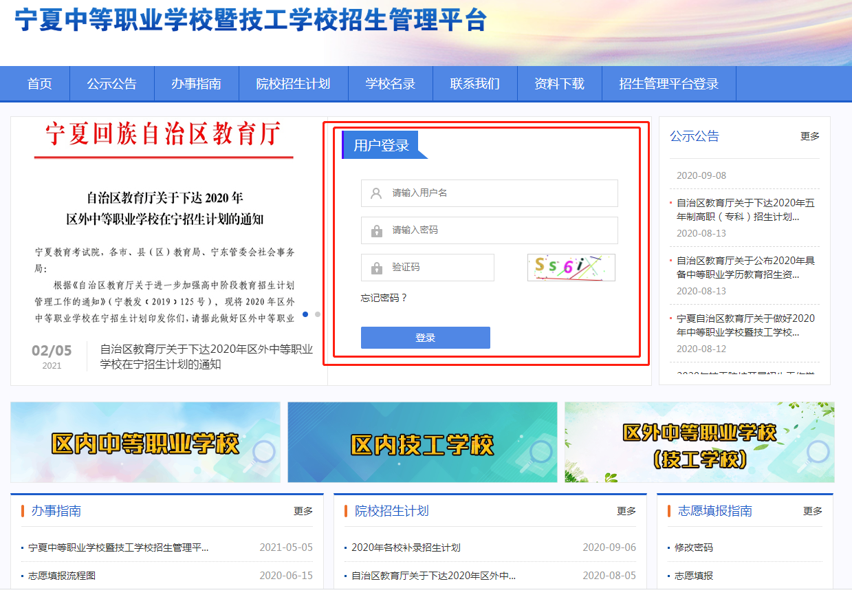Click 更多 in the 办事指南 section
This screenshot has height=597, width=852.
click(303, 511)
